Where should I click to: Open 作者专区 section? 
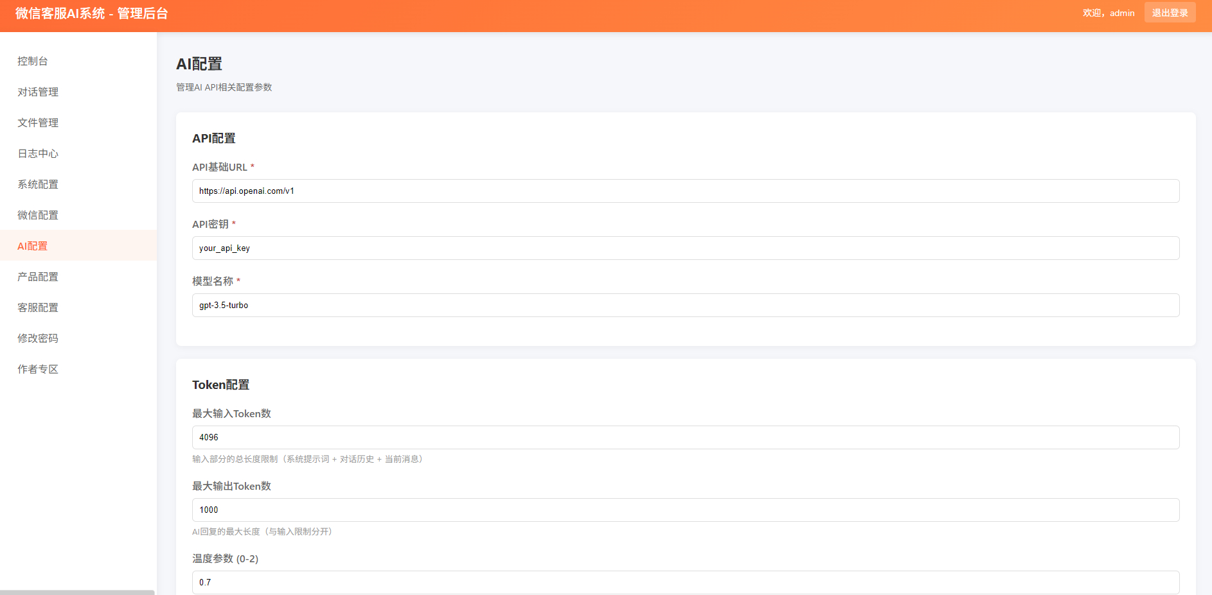pos(38,369)
